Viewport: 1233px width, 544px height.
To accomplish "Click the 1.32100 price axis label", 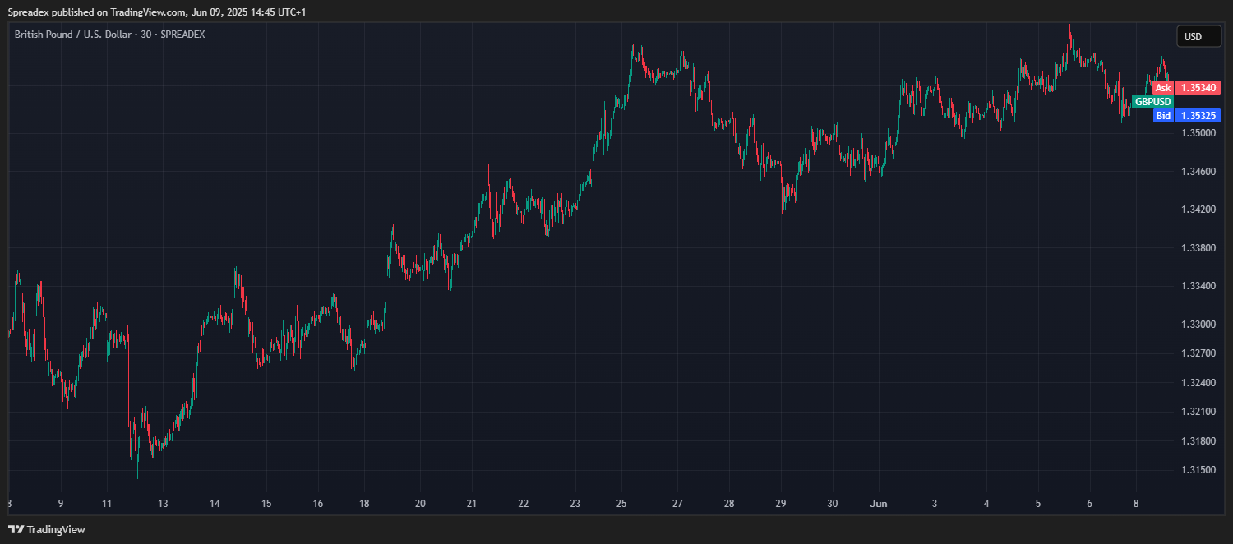I will pyautogui.click(x=1198, y=412).
